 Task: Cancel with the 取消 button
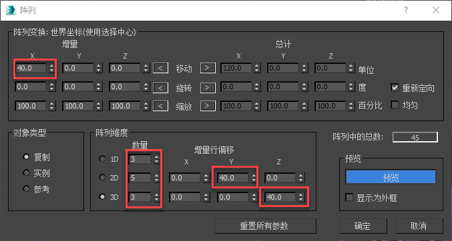click(x=419, y=226)
